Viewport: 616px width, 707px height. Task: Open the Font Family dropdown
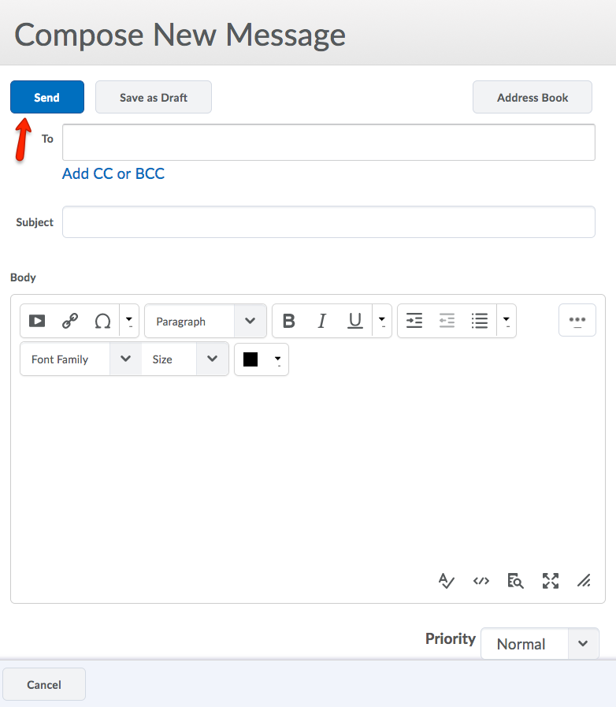(x=81, y=359)
